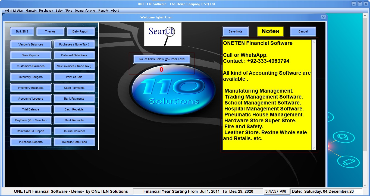Screen dimensions: 370x196
Task: Open Inwards Gate Pass
Action: click(x=74, y=142)
